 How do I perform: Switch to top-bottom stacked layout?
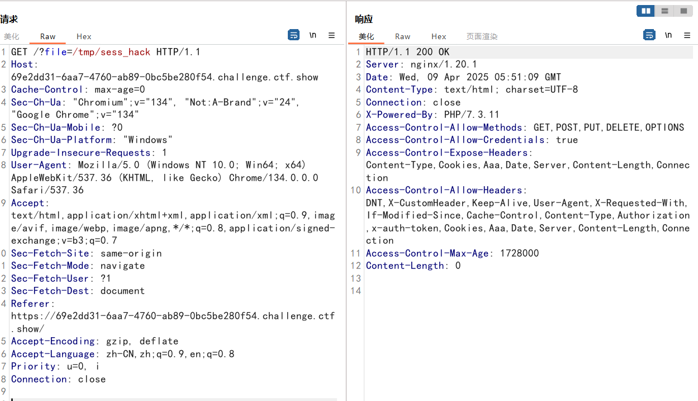tap(664, 11)
